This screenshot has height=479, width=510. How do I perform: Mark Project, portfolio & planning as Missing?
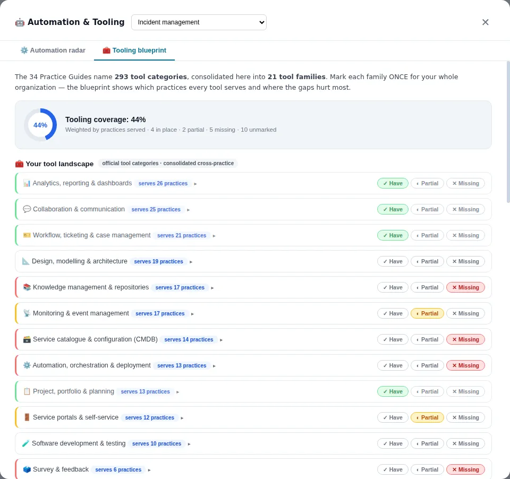click(x=465, y=391)
